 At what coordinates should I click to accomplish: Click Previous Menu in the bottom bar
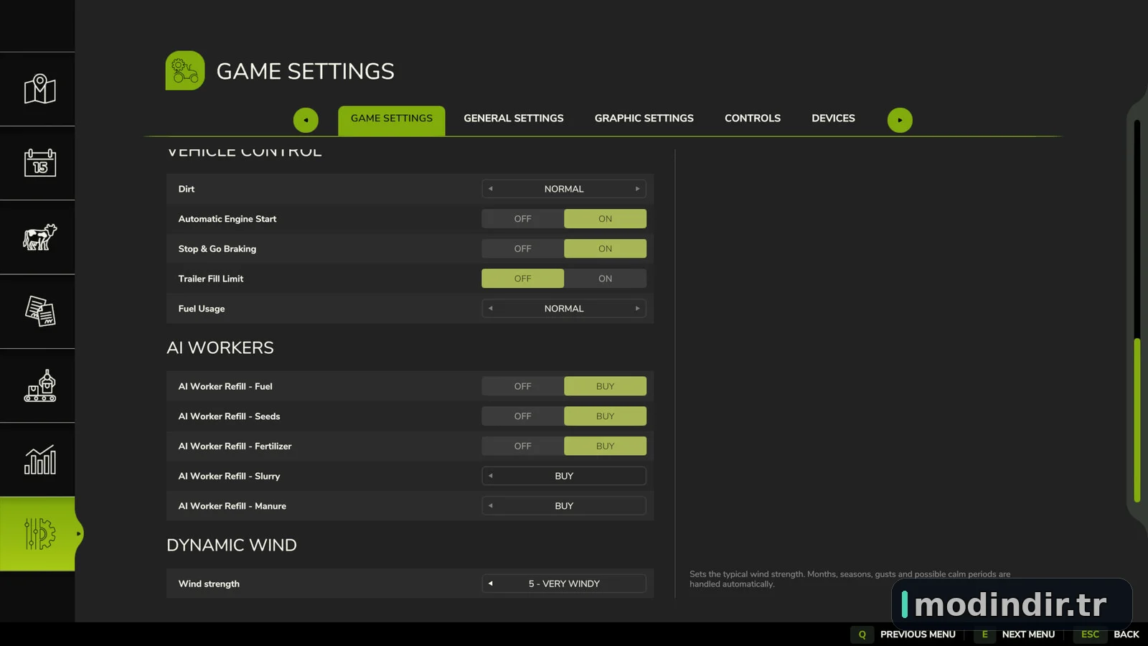point(918,635)
